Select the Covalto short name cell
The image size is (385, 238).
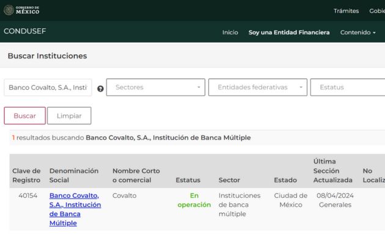coord(124,196)
